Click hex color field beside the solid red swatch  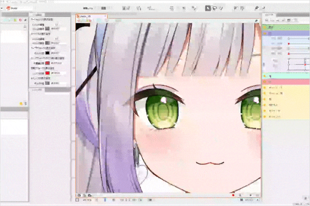pyautogui.click(x=58, y=73)
